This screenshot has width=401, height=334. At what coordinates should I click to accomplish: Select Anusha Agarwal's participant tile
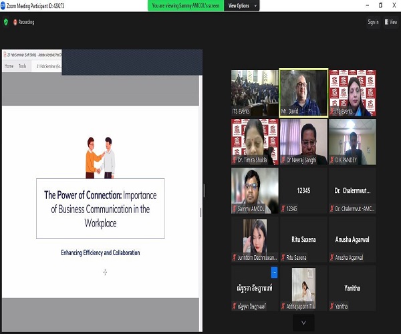point(352,239)
